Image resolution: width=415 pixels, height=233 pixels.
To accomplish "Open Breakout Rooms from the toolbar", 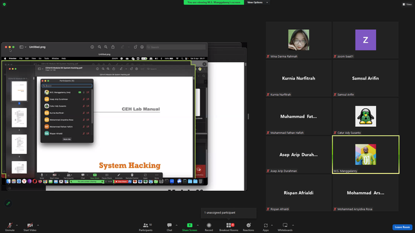I will pyautogui.click(x=229, y=227).
